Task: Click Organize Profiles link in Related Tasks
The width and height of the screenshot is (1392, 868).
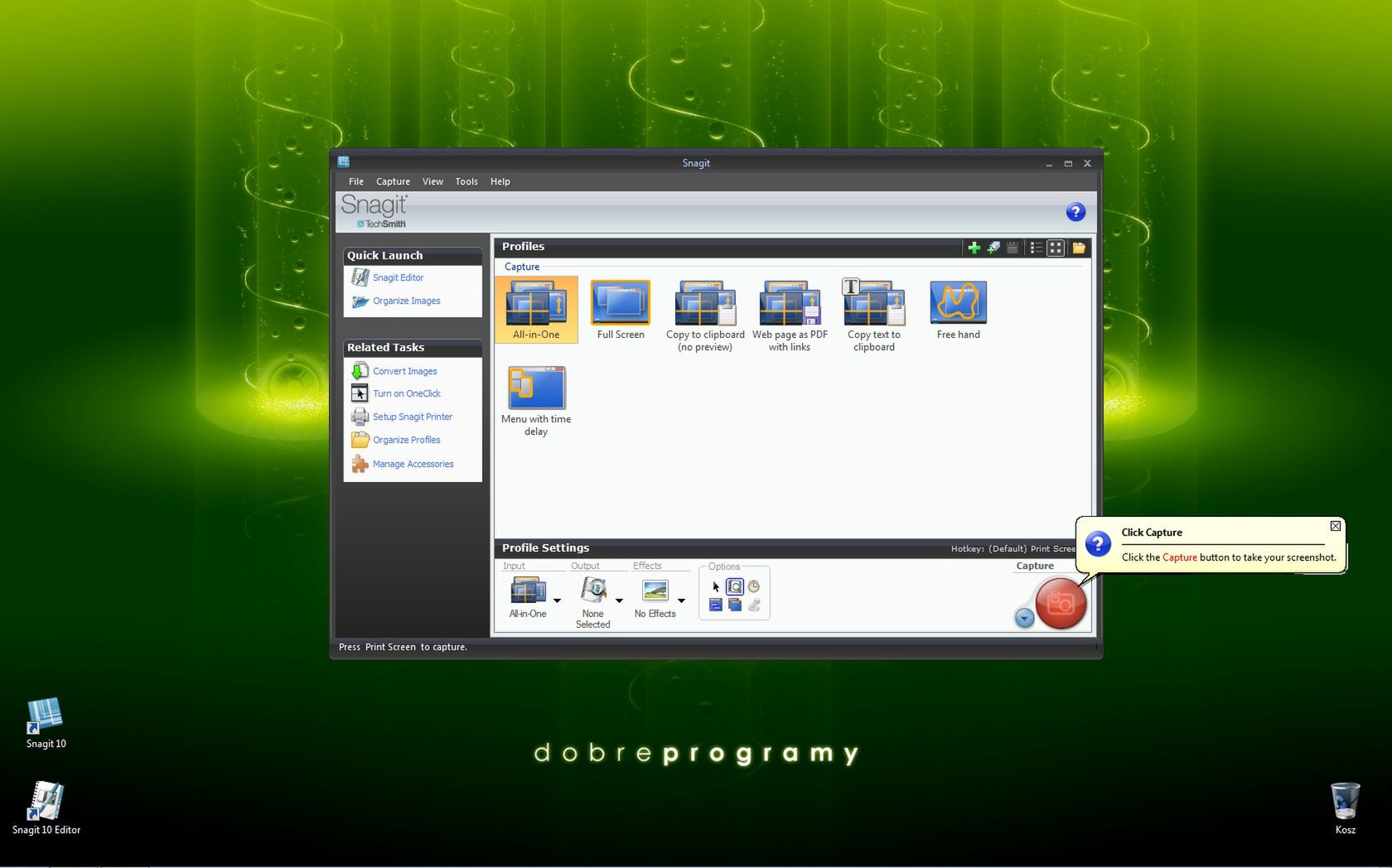Action: pos(406,440)
